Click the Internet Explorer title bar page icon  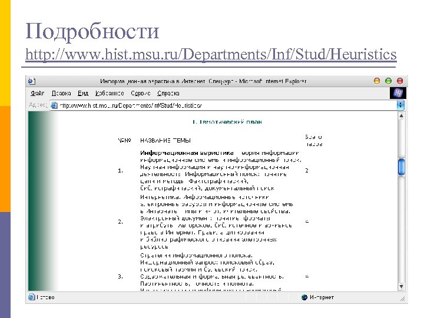32,81
